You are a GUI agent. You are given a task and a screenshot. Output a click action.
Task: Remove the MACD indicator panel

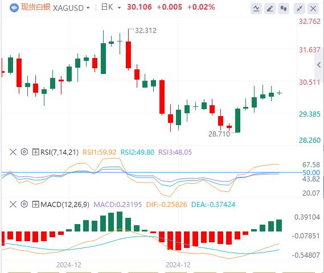pyautogui.click(x=13, y=205)
